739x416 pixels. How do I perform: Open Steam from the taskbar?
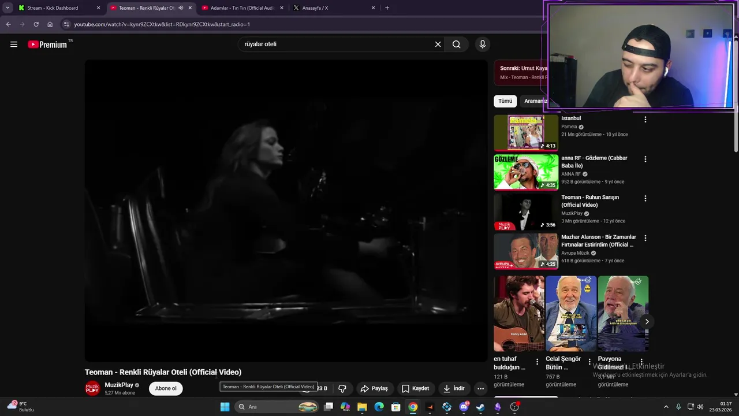coord(480,407)
